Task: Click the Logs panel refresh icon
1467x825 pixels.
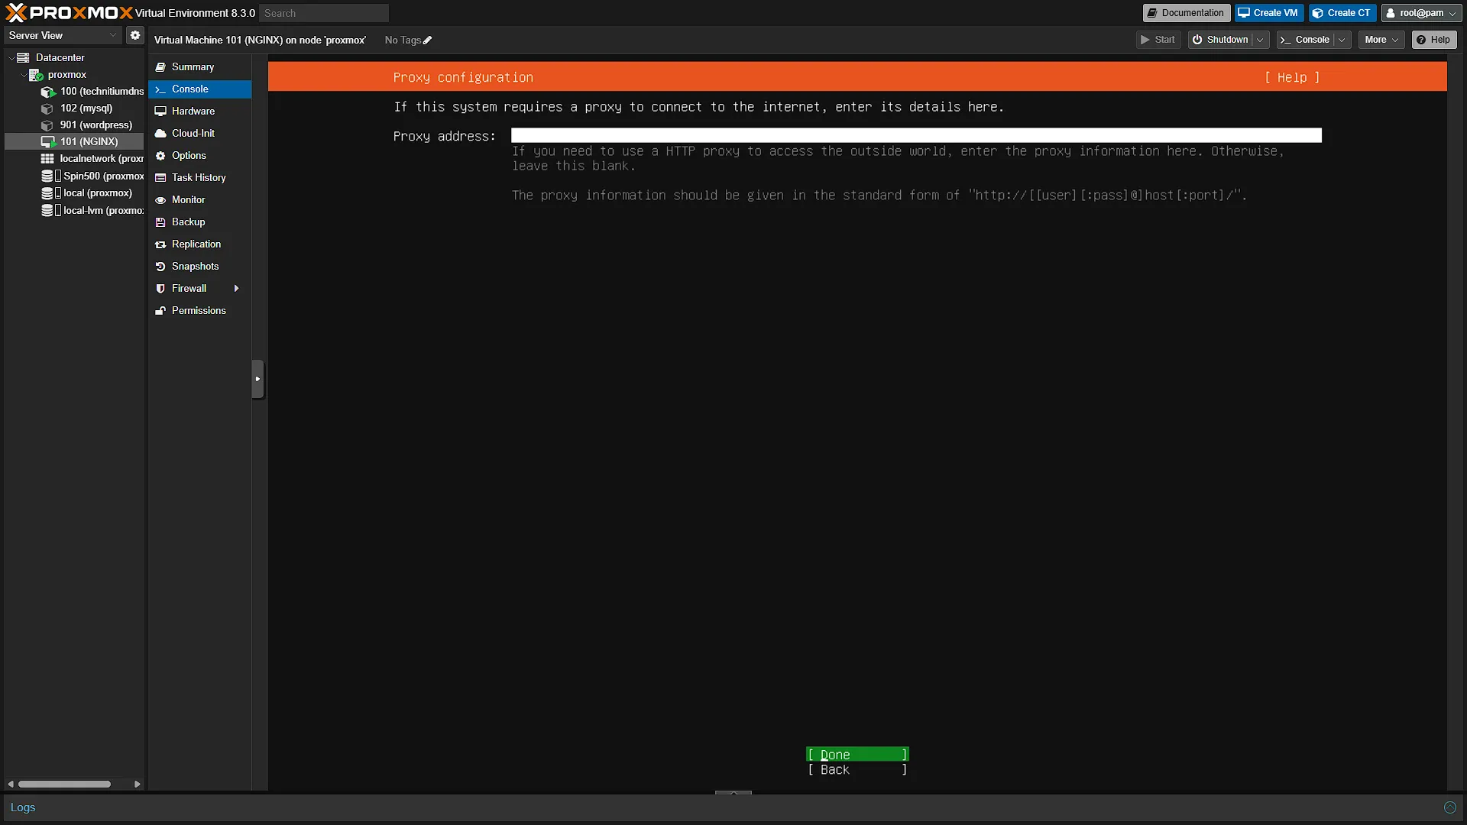Action: [1449, 807]
